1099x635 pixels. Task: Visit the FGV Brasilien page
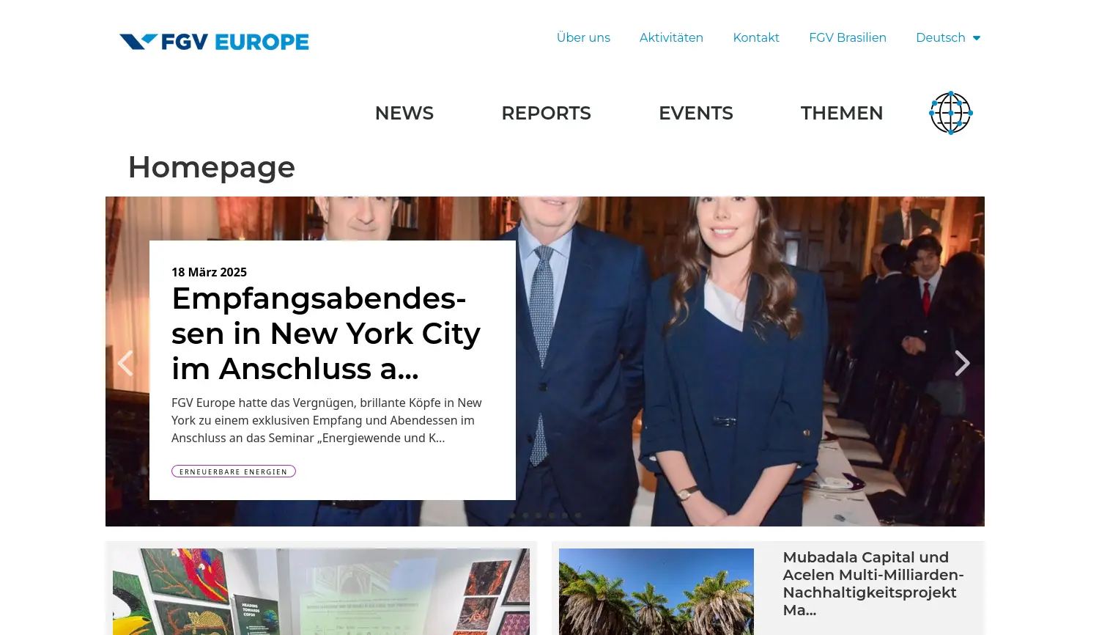[848, 37]
